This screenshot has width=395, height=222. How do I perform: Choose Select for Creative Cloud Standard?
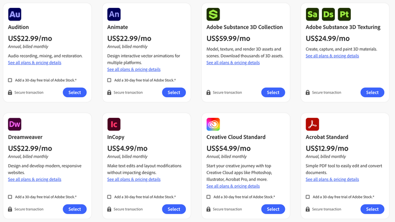tap(273, 209)
